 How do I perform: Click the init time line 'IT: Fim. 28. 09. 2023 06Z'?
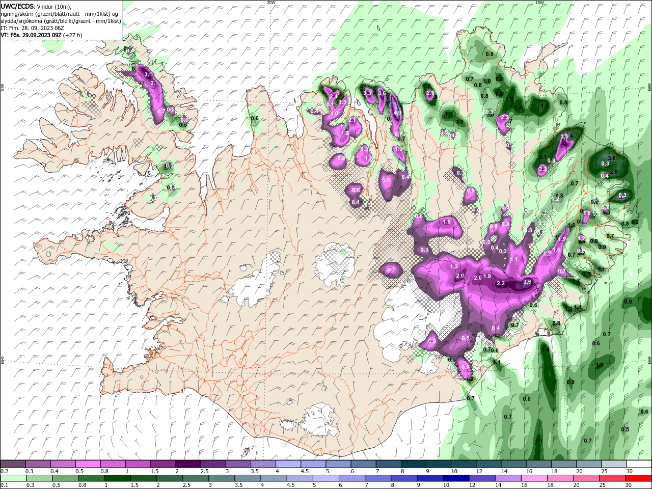click(32, 28)
